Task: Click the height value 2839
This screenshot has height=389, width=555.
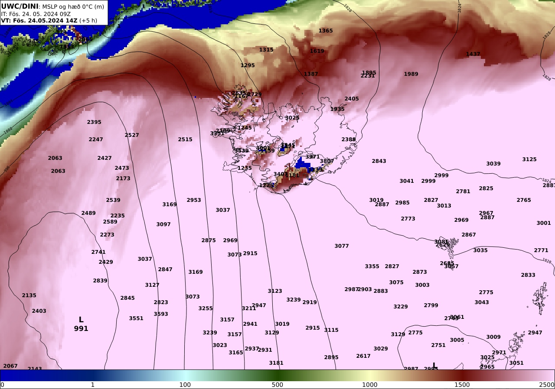Action: (x=100, y=281)
